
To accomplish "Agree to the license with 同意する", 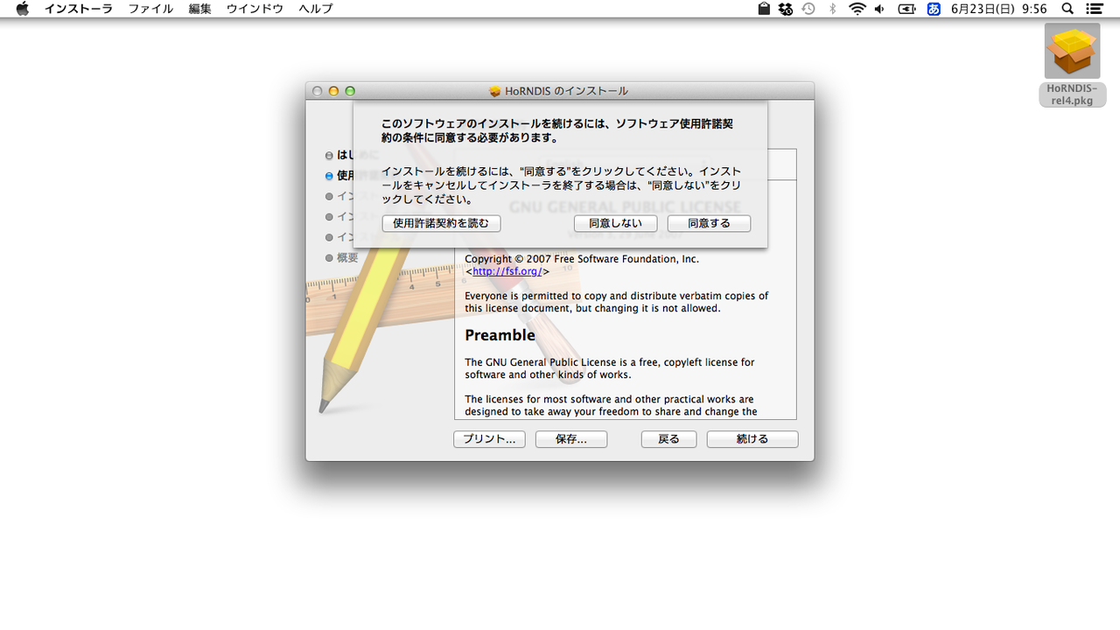I will point(709,223).
